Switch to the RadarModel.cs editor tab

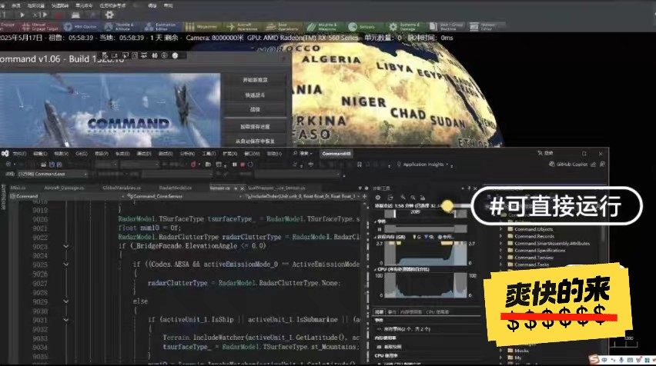(176, 186)
